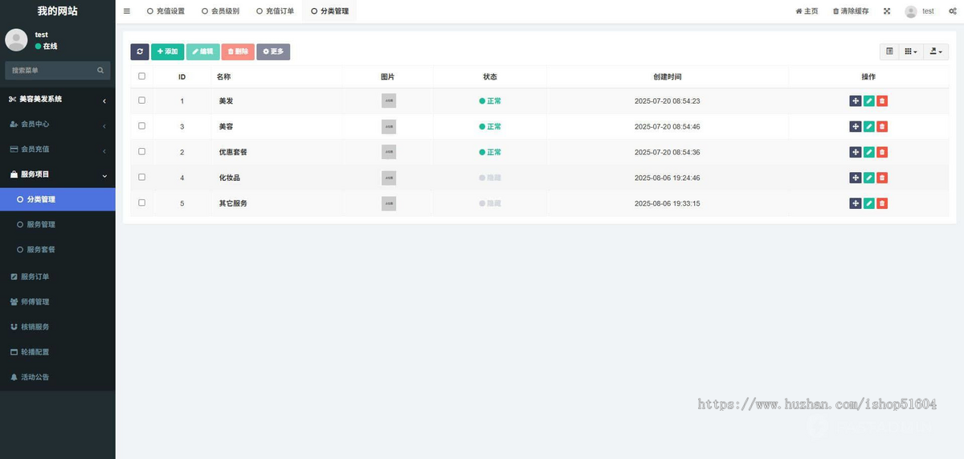
Task: Switch to the 会员级别 tab
Action: tap(220, 11)
